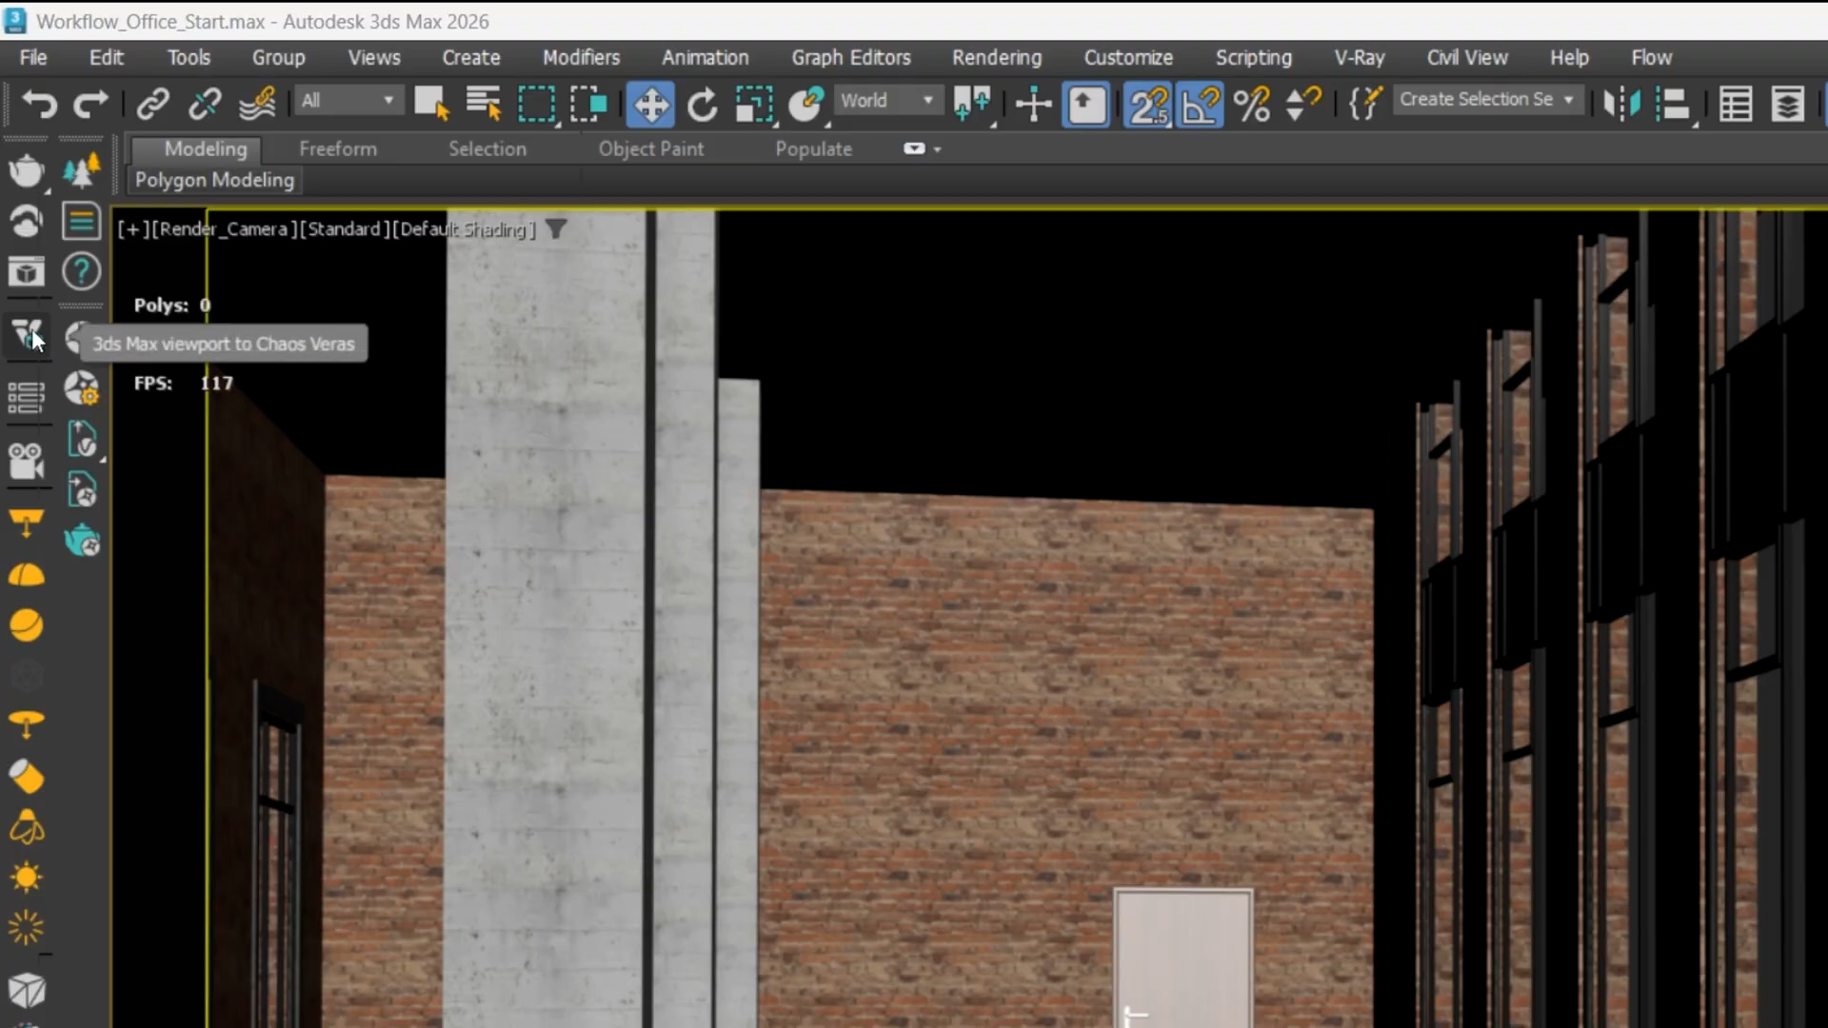Click V-Ray frame buffer box icon

pos(27,272)
